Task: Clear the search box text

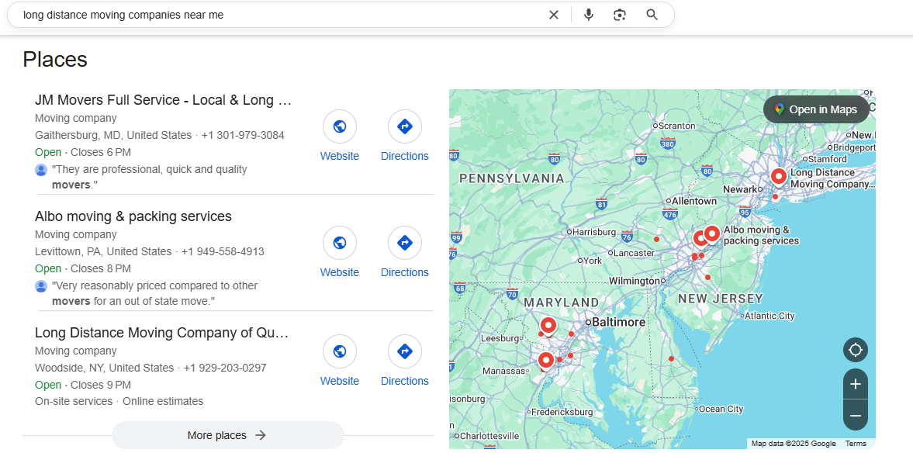Action: [x=554, y=15]
